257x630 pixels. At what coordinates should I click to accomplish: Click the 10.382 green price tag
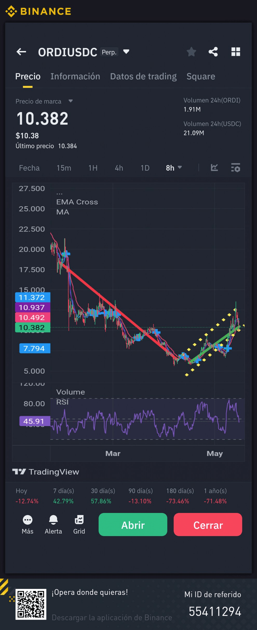tap(33, 327)
